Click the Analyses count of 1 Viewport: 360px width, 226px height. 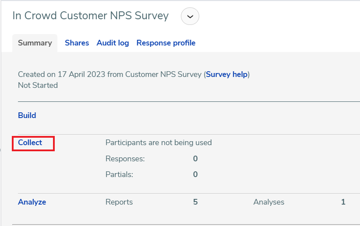click(343, 202)
